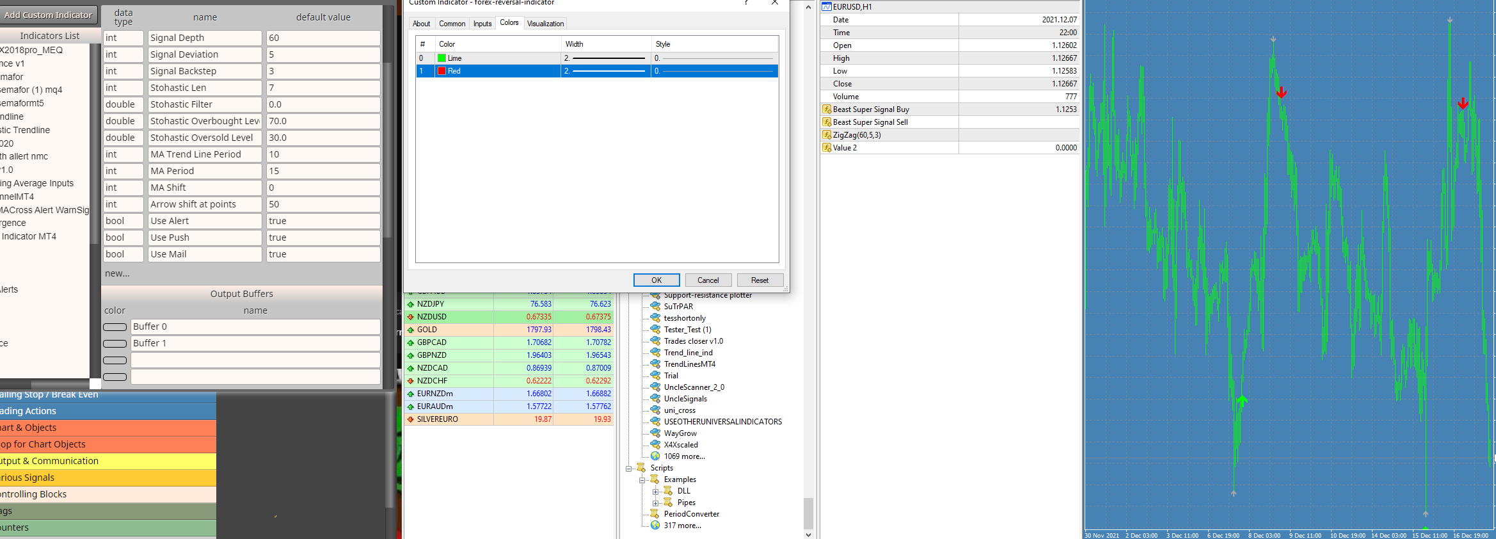Screen dimensions: 1496x539
Task: Click the SuTrPAR indicator icon
Action: tap(655, 307)
